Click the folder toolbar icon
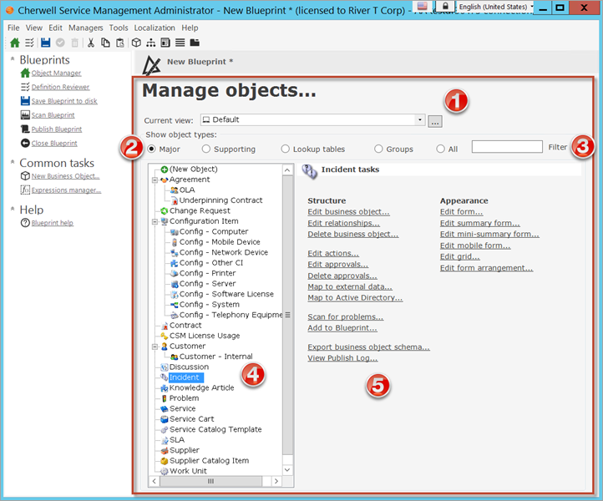603x501 pixels. pos(195,43)
